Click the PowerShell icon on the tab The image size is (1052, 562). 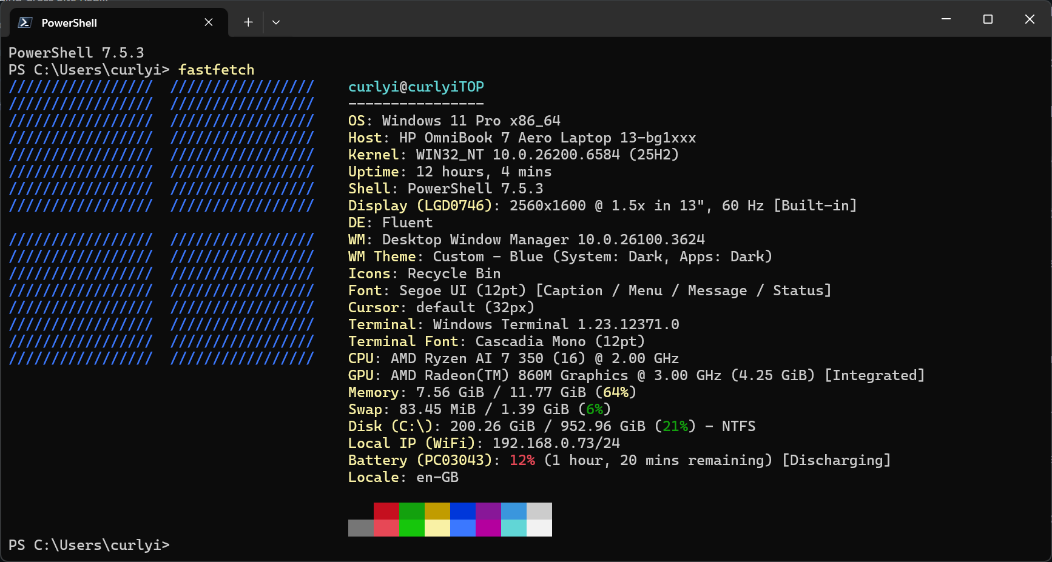[x=25, y=22]
